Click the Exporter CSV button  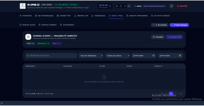174,37
